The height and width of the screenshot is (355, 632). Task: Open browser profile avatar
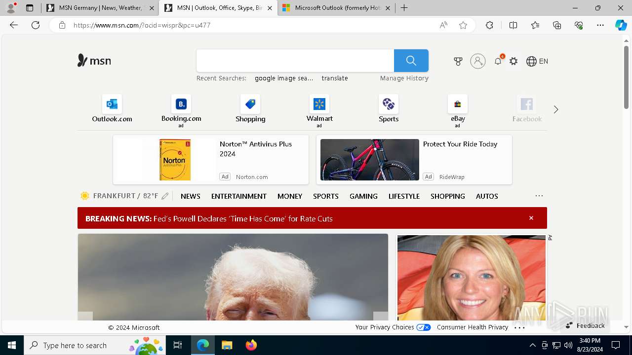tap(10, 8)
